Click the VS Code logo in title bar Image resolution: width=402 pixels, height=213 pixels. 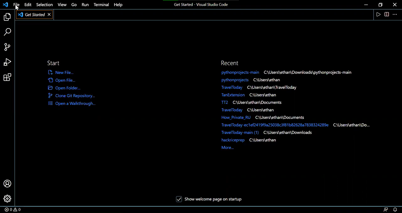(x=6, y=5)
